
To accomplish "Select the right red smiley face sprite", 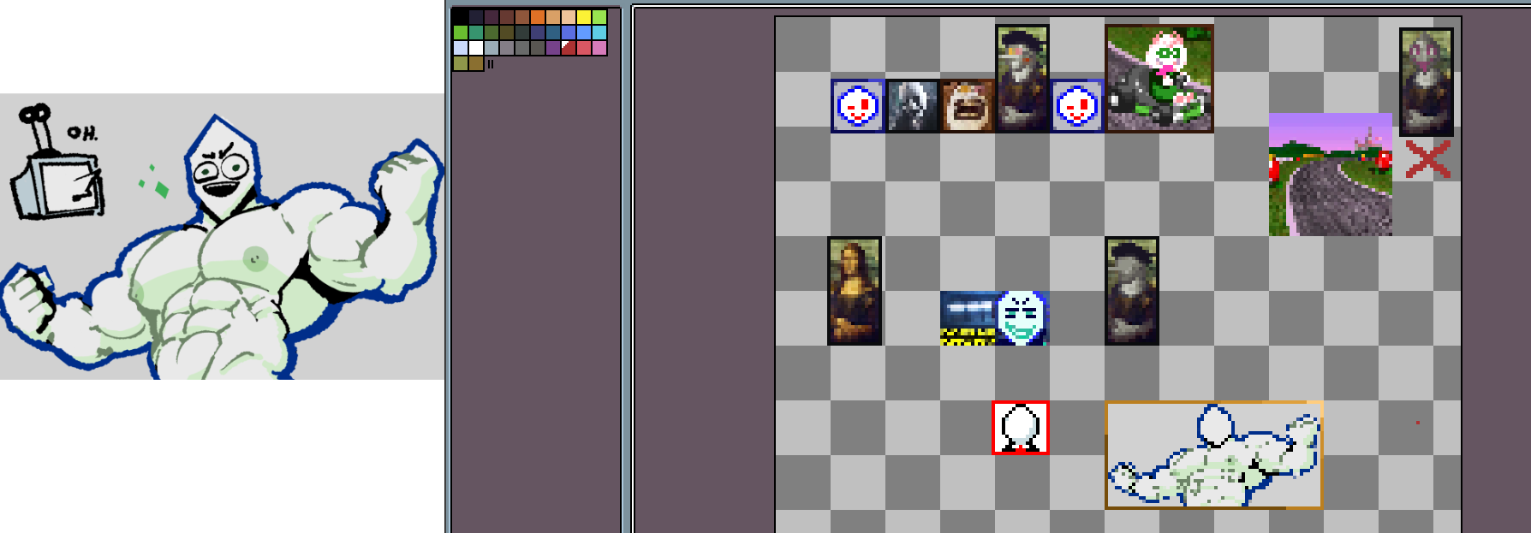I will pyautogui.click(x=1076, y=106).
